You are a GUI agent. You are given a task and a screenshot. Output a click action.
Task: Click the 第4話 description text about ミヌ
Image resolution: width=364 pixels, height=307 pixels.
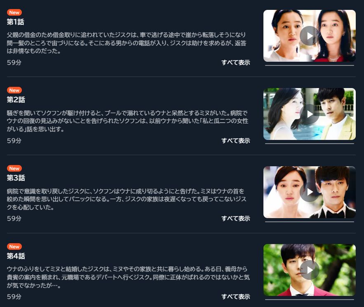[128, 277]
